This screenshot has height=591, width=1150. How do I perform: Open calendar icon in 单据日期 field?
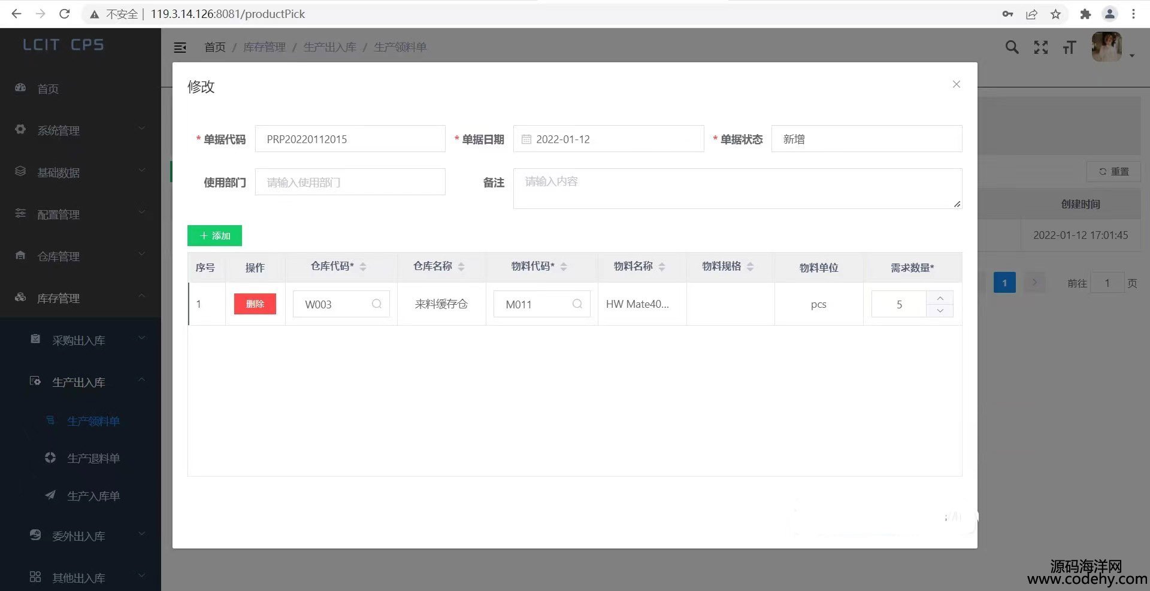coord(526,139)
